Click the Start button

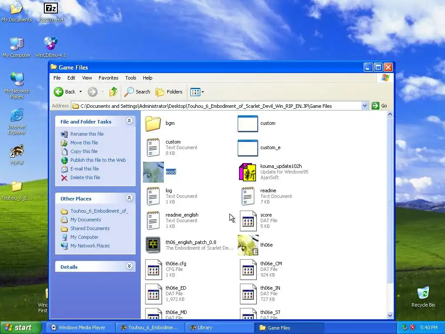point(21,328)
